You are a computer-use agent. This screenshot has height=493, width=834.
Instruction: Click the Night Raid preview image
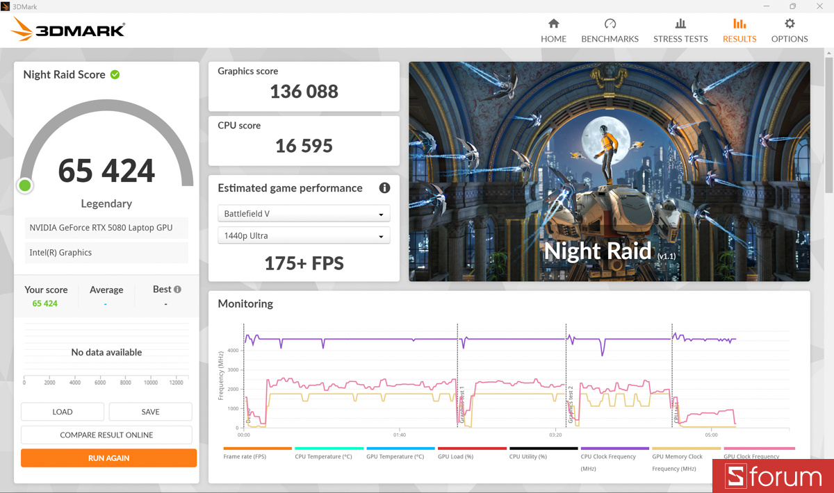tap(610, 172)
